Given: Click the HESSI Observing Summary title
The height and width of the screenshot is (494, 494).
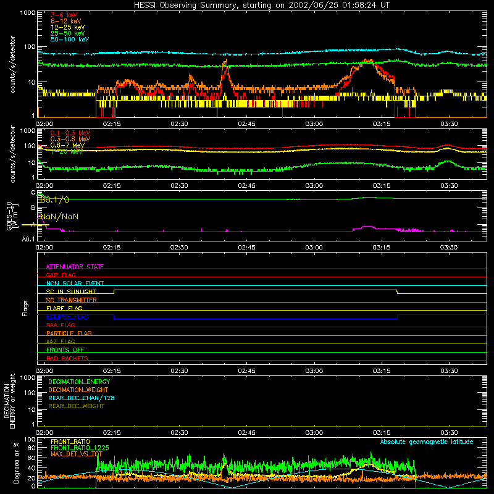Looking at the screenshot, I should tap(262, 6).
